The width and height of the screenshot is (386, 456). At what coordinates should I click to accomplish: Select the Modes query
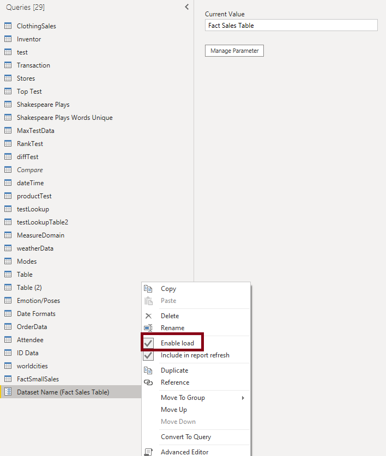coord(27,261)
